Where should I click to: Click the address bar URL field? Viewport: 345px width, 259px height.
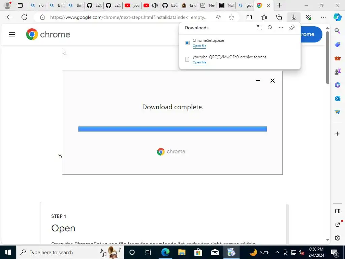point(129,17)
